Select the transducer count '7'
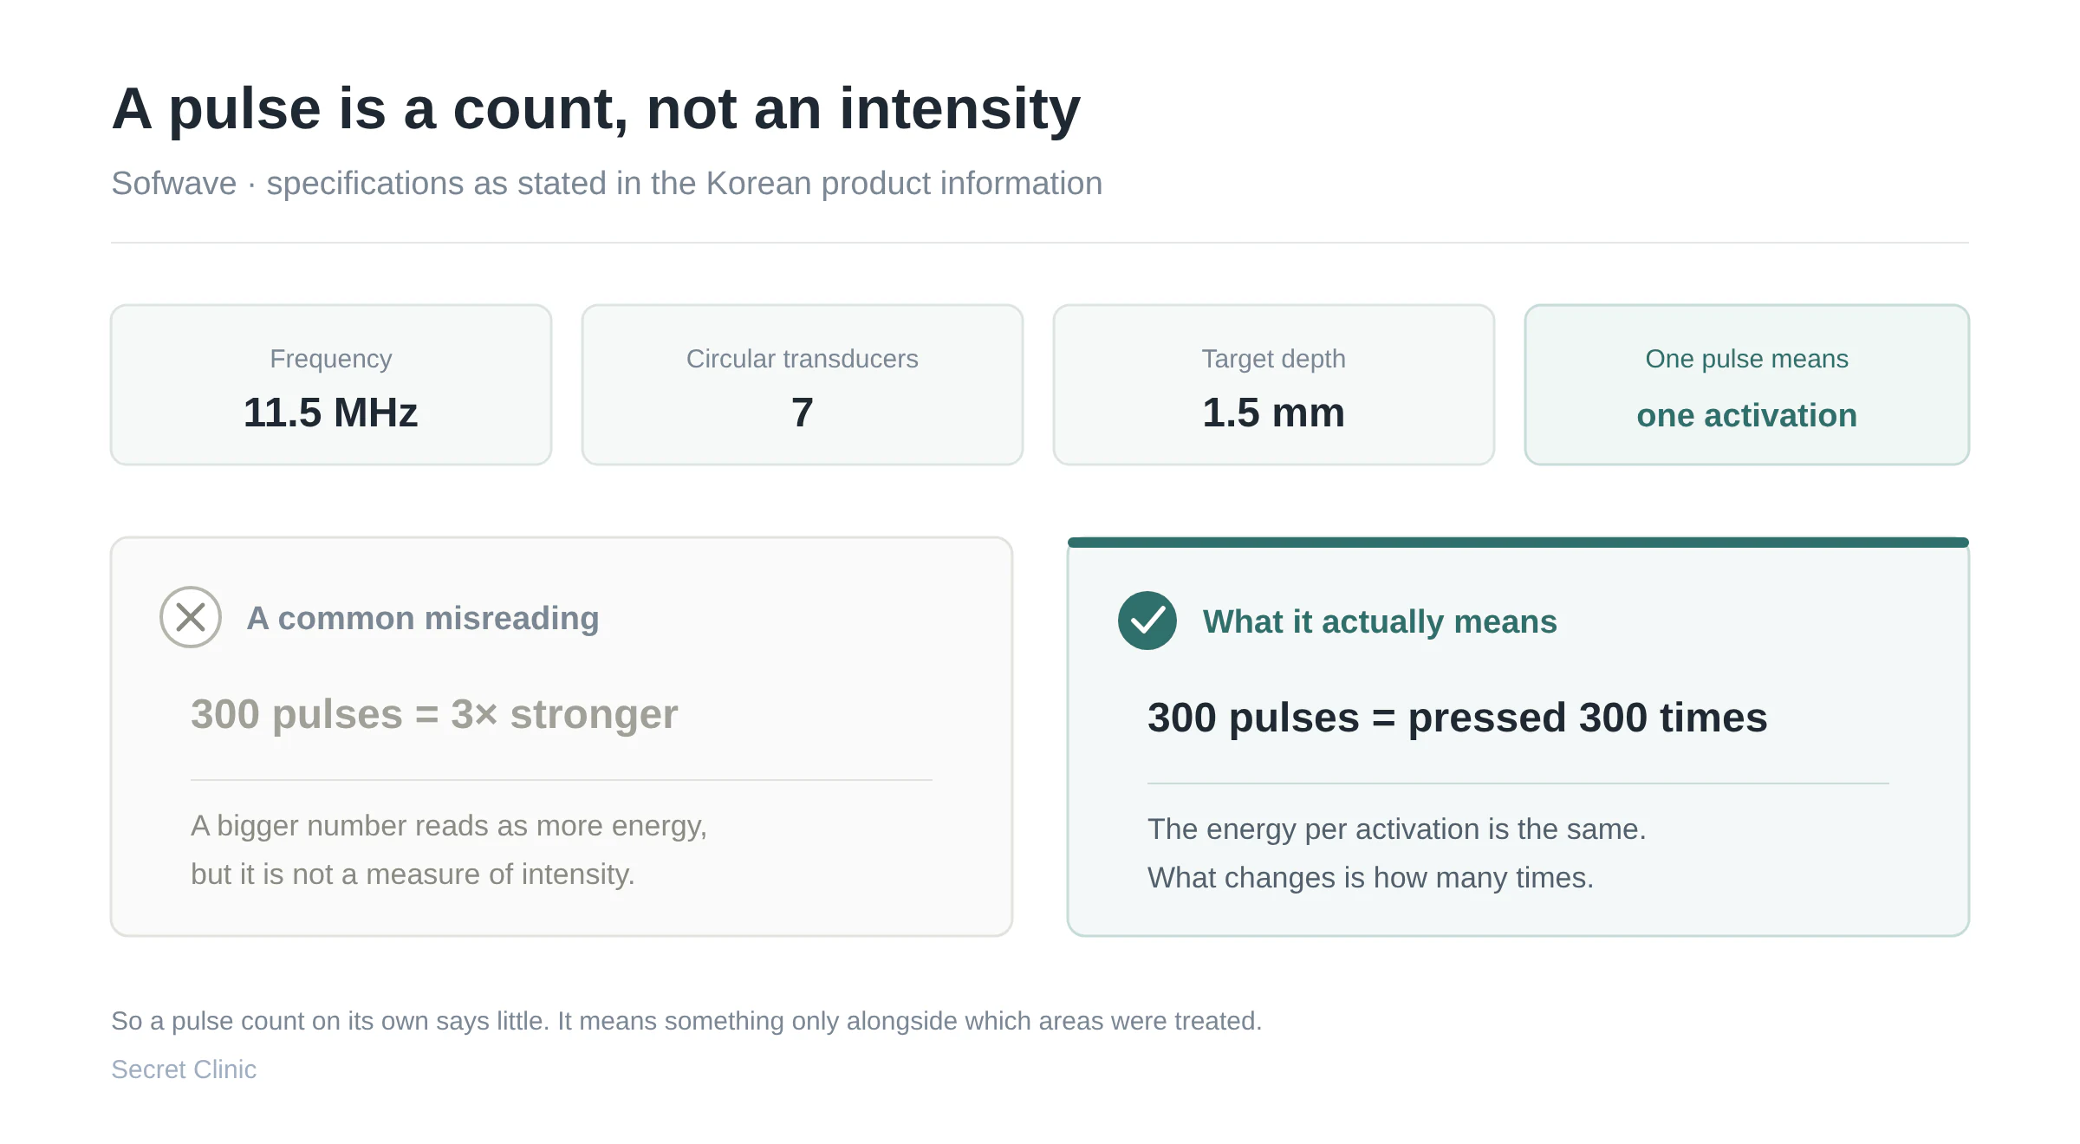 pos(803,413)
